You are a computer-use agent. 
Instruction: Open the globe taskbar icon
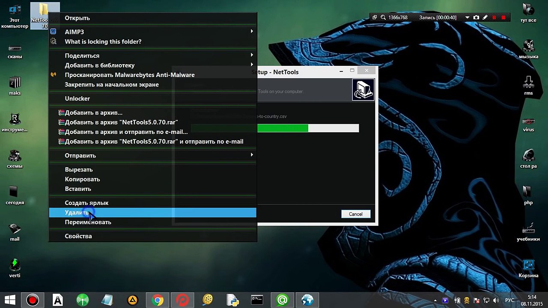click(307, 300)
